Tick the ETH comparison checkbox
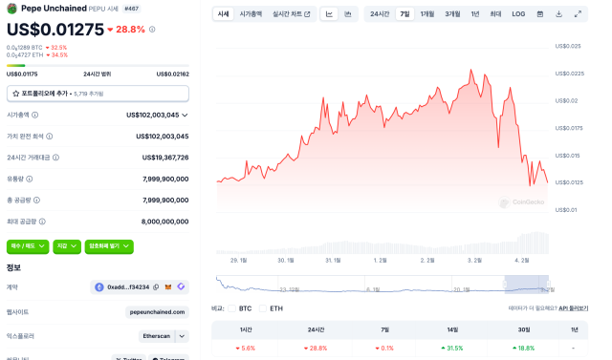Viewport: 612px width, 360px height. pyautogui.click(x=263, y=308)
